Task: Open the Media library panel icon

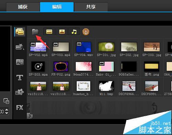Action: point(20,32)
